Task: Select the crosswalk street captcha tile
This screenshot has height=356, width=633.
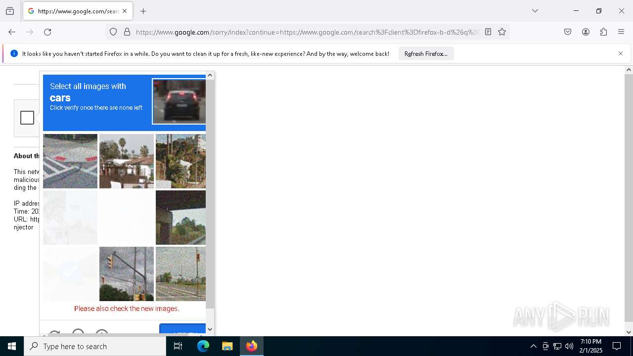Action: click(x=70, y=161)
